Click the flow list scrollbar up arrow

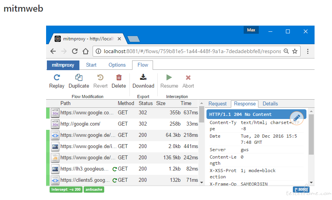(201, 103)
